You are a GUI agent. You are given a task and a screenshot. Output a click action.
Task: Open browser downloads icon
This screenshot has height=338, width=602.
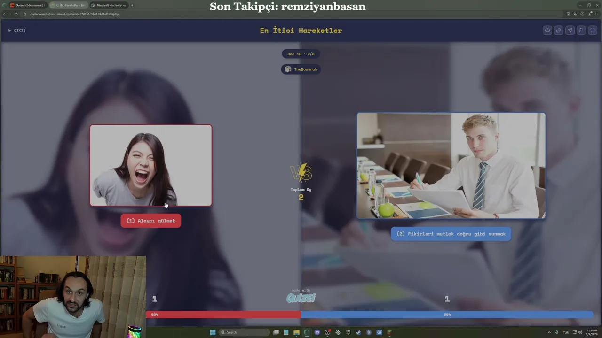click(x=590, y=14)
